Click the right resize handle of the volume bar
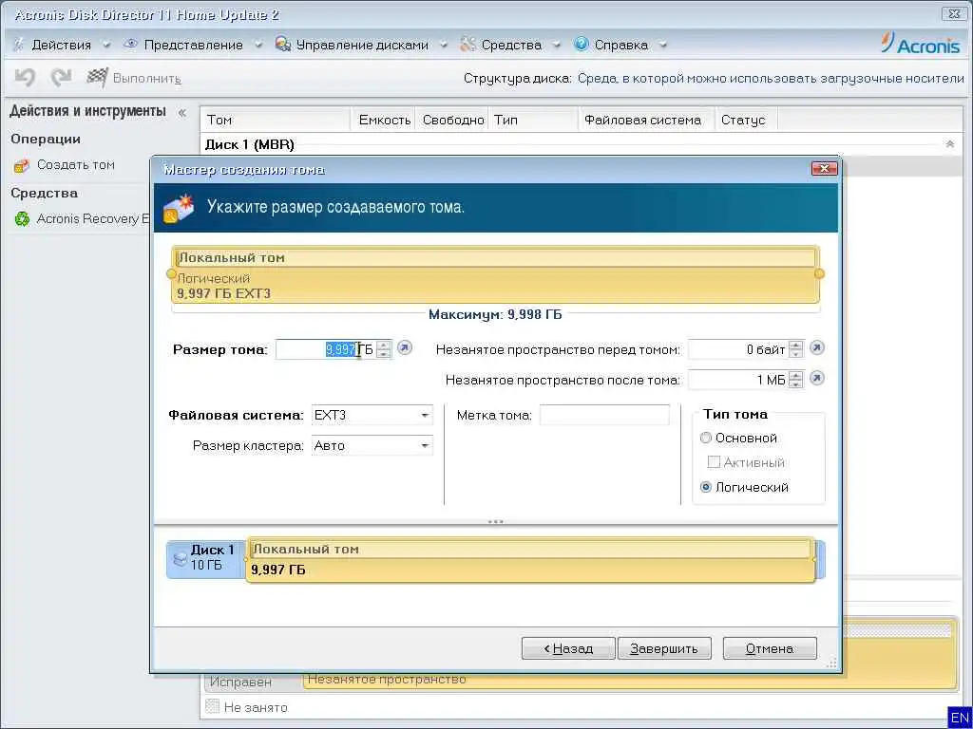This screenshot has height=729, width=973. 819,273
